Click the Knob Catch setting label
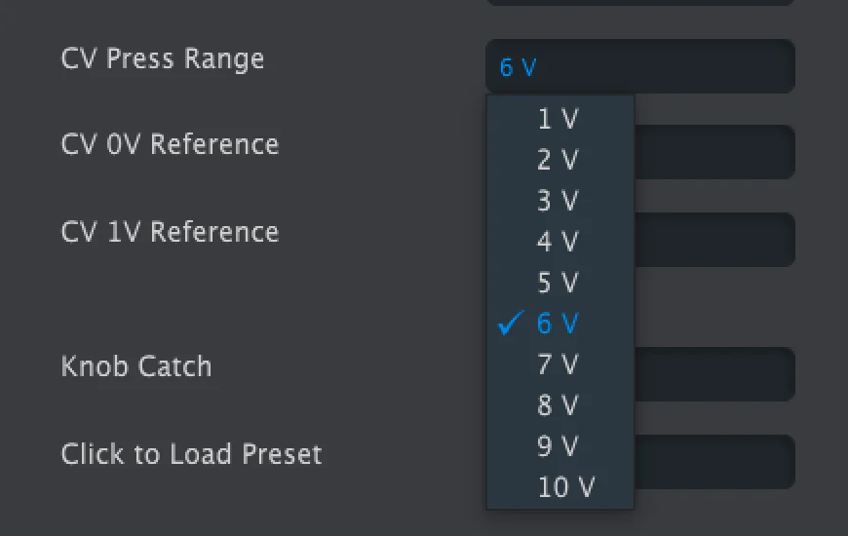This screenshot has height=536, width=848. pos(136,366)
